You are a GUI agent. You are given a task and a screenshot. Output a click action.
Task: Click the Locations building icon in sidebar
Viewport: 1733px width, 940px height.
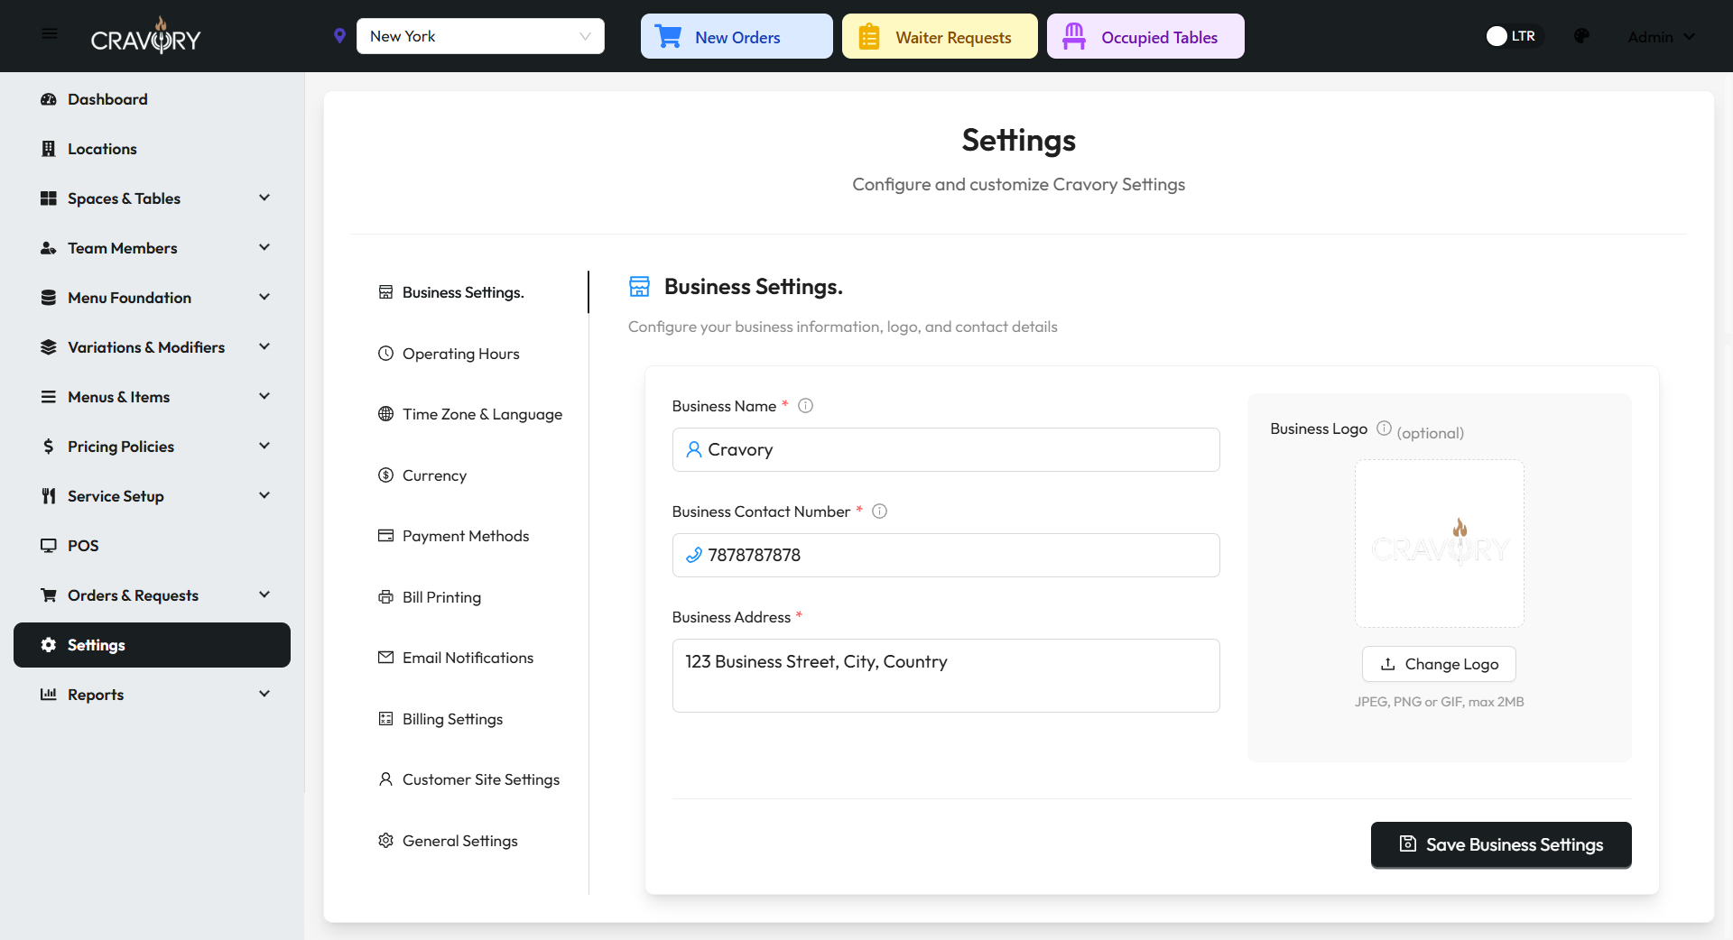(49, 149)
